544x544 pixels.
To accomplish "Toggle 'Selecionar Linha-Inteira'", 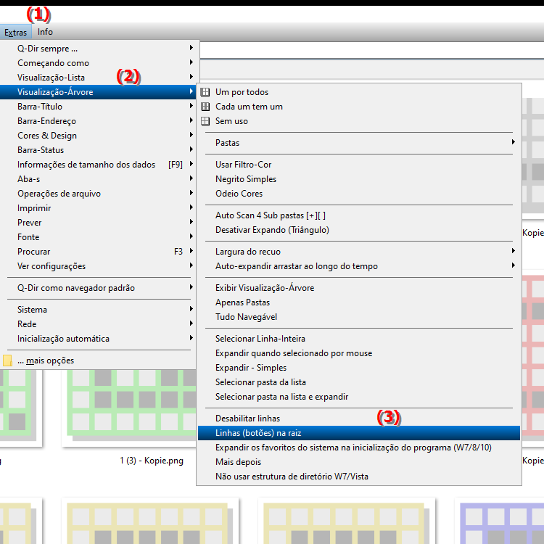I will coord(359,339).
